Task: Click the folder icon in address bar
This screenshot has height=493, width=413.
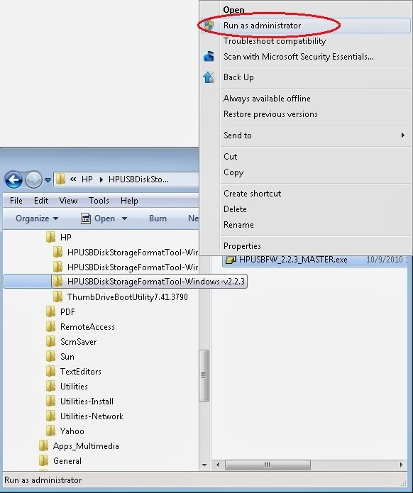Action: [x=60, y=179]
